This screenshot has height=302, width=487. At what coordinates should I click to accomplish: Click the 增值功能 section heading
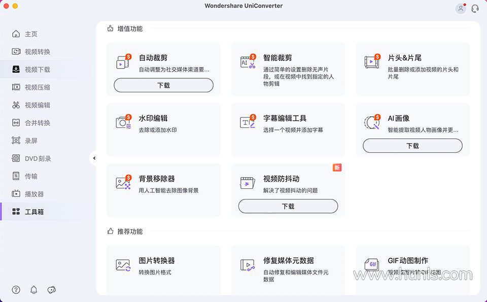[x=130, y=28]
